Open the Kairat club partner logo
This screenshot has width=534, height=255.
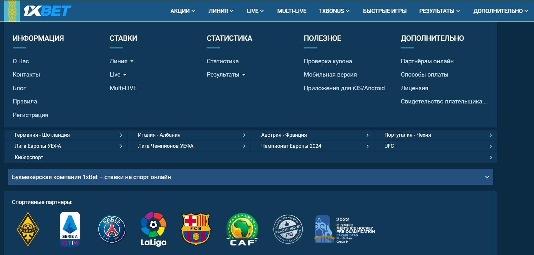coord(28,229)
